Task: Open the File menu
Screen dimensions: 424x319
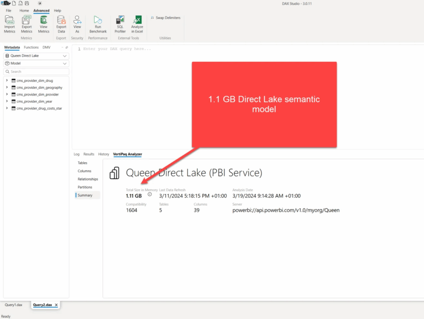Action: [x=9, y=10]
